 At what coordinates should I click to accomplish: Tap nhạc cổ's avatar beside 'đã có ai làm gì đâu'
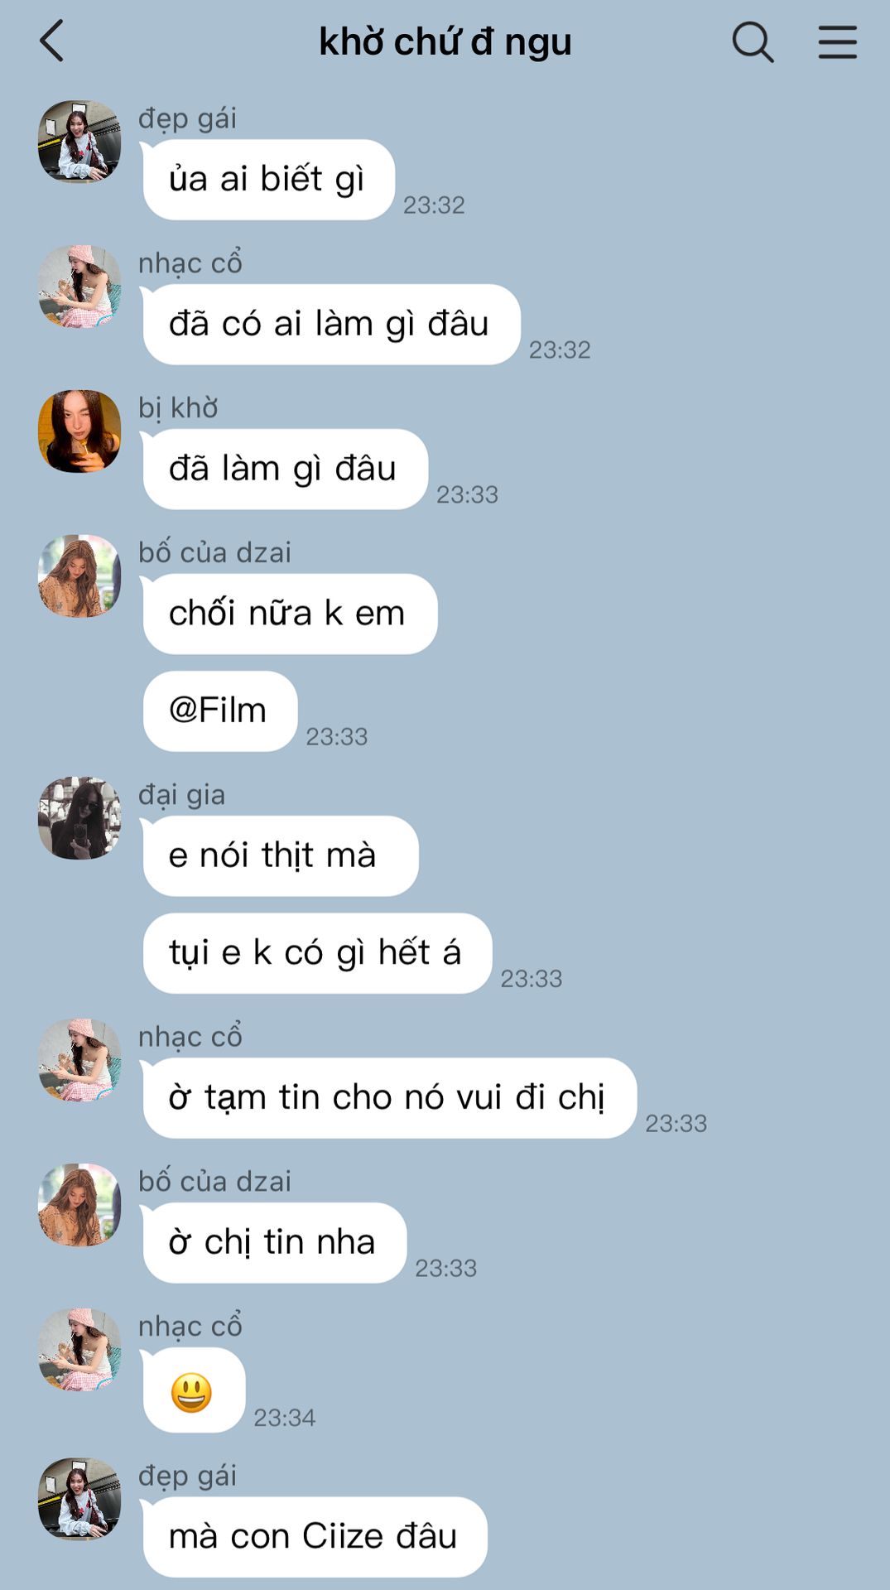[79, 287]
